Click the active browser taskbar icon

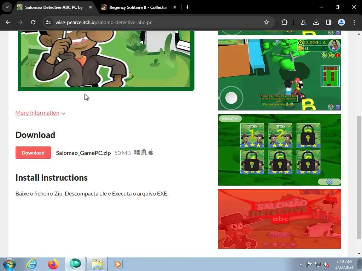tap(75, 264)
